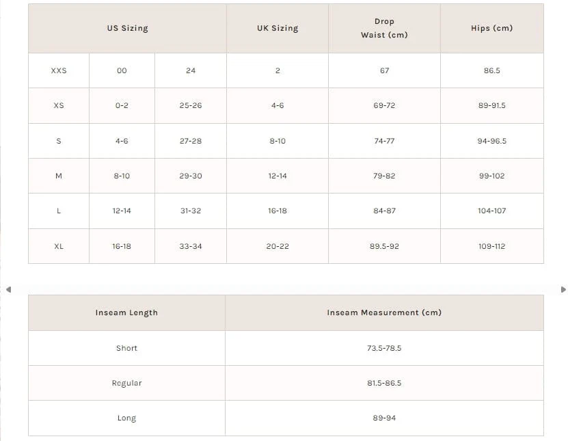Select the Regular inseam row label

point(126,383)
